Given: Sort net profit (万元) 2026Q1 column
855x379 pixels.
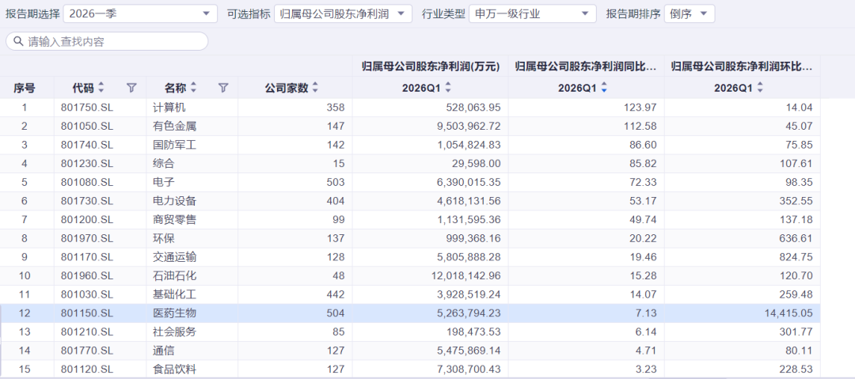Looking at the screenshot, I should 448,88.
